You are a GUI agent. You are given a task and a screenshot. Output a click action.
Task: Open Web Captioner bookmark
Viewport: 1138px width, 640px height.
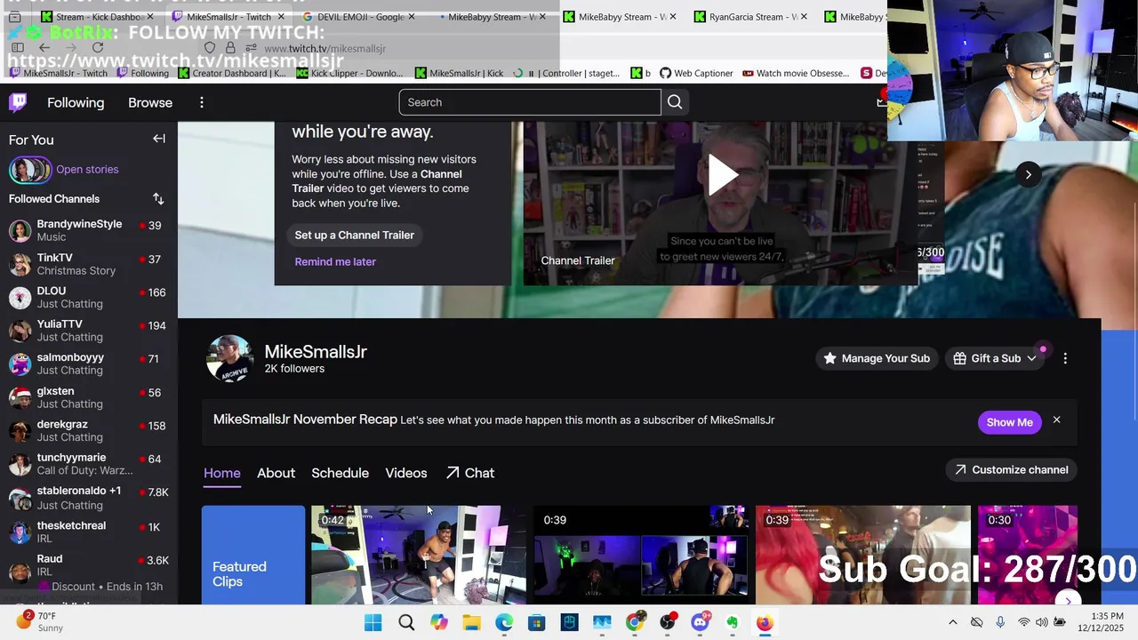click(696, 73)
